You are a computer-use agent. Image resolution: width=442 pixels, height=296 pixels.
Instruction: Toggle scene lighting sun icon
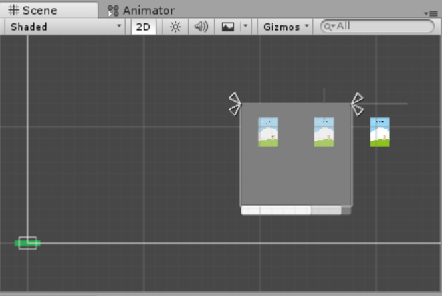[175, 27]
